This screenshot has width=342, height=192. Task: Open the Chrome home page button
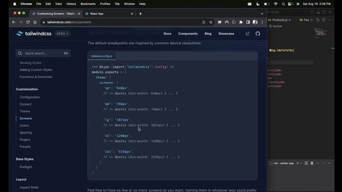[x=35, y=22]
